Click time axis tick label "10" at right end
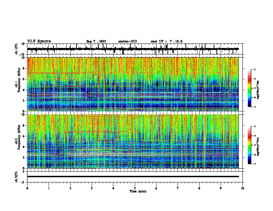Image resolution: width=273 pixels, height=211 pixels. pyautogui.click(x=242, y=188)
